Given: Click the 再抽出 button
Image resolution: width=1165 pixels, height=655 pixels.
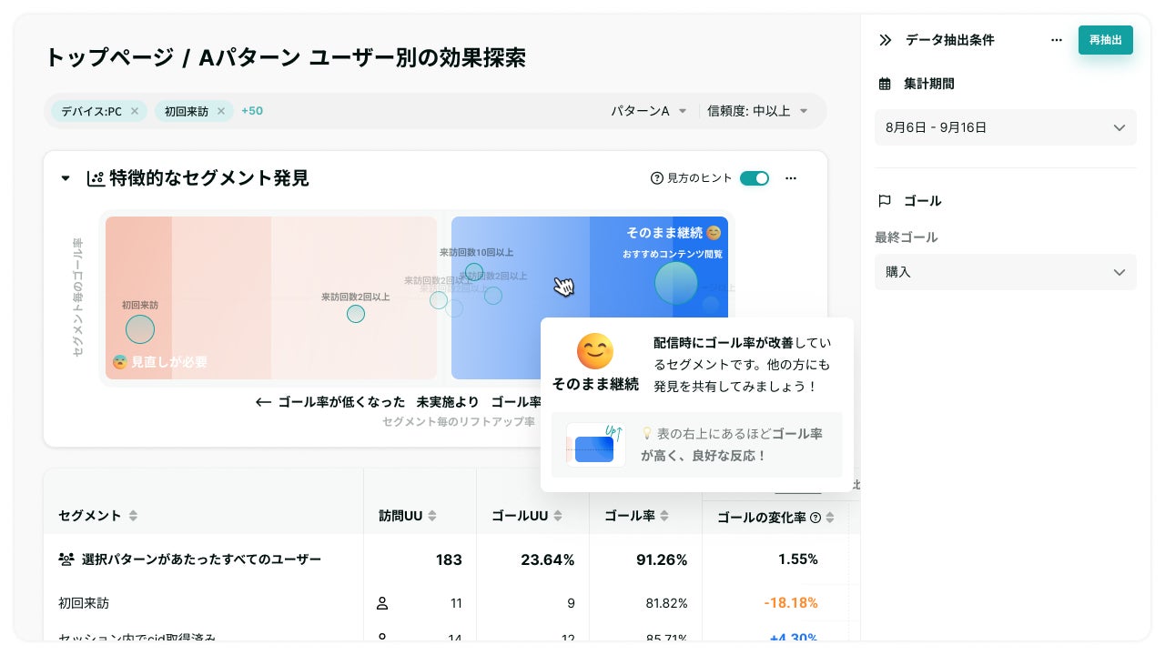Looking at the screenshot, I should (x=1105, y=40).
